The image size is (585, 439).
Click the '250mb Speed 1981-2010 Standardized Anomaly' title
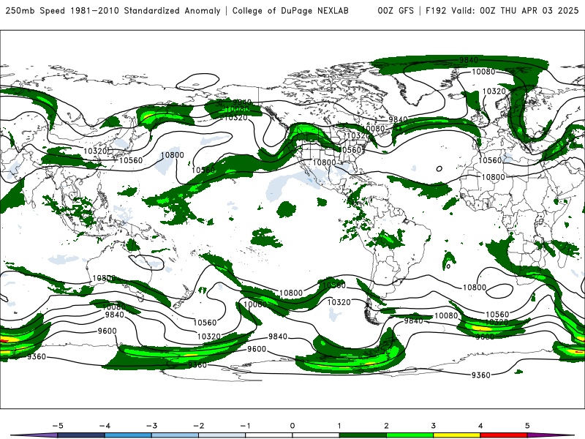click(113, 11)
